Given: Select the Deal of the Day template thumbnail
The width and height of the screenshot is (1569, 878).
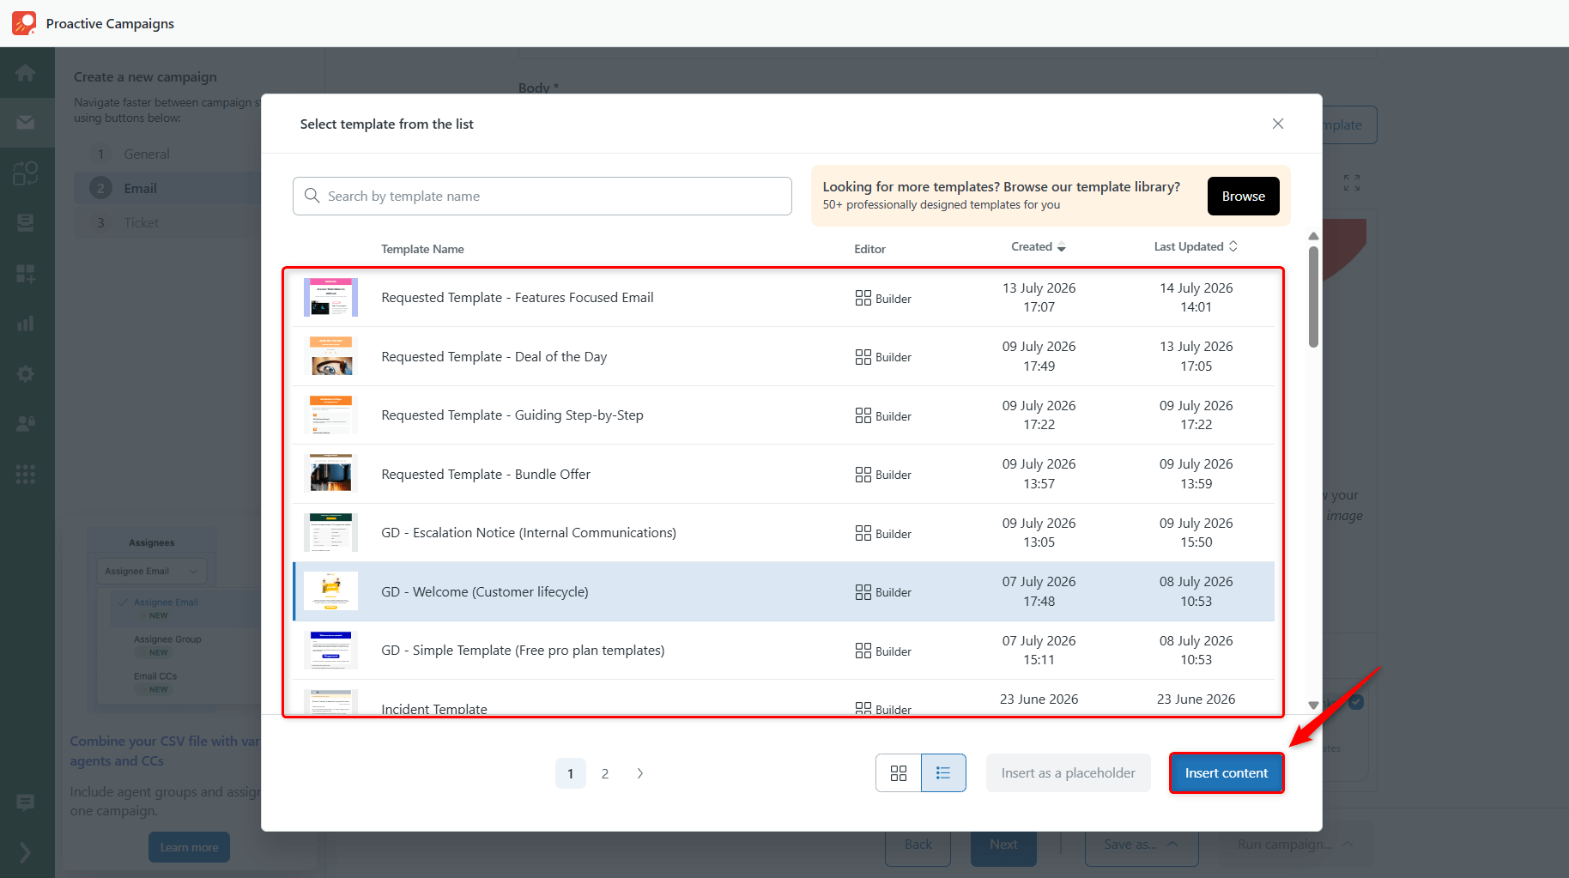Looking at the screenshot, I should (330, 356).
